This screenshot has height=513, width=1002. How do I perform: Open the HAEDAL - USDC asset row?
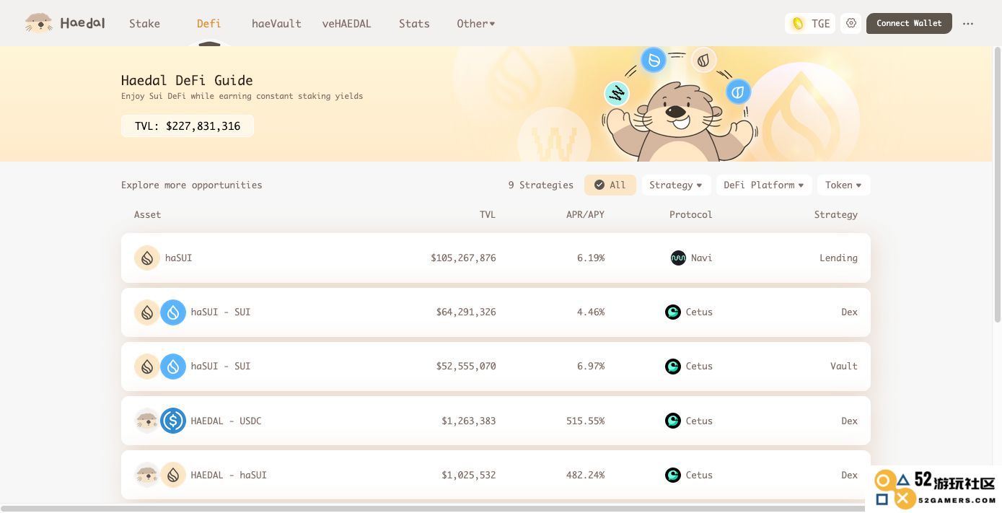[496, 421]
